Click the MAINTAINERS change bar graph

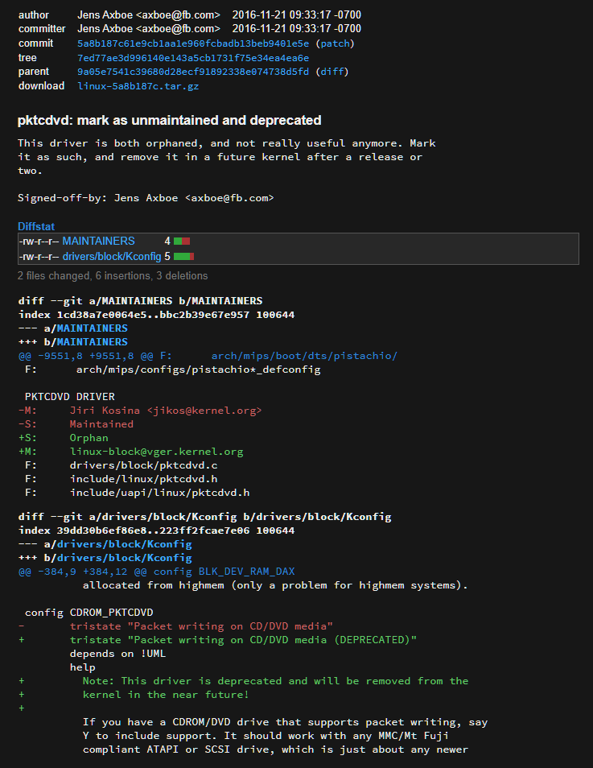[x=182, y=241]
